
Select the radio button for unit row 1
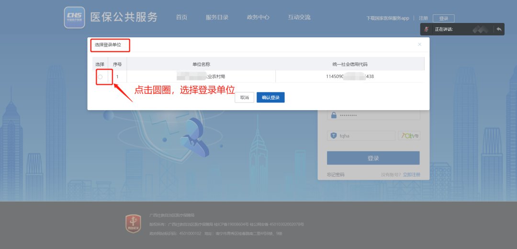click(100, 77)
